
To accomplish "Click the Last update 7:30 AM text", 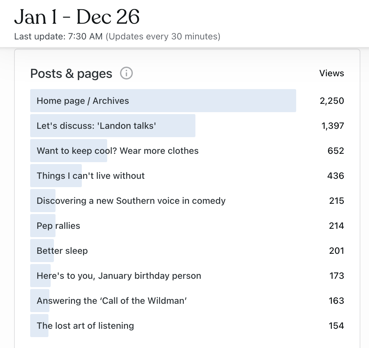I will coord(58,37).
